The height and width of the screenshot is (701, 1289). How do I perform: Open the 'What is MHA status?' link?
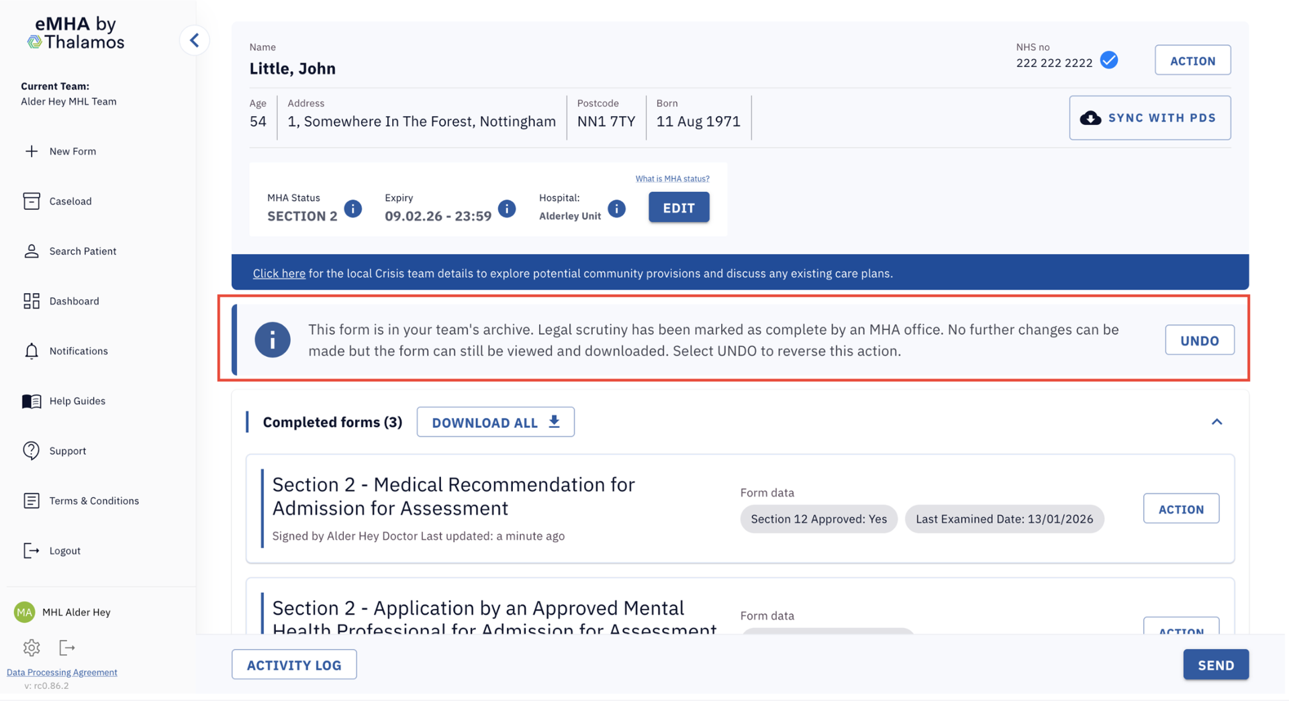click(672, 178)
